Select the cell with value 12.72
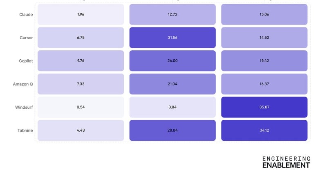This screenshot has width=327, height=184. click(x=172, y=15)
